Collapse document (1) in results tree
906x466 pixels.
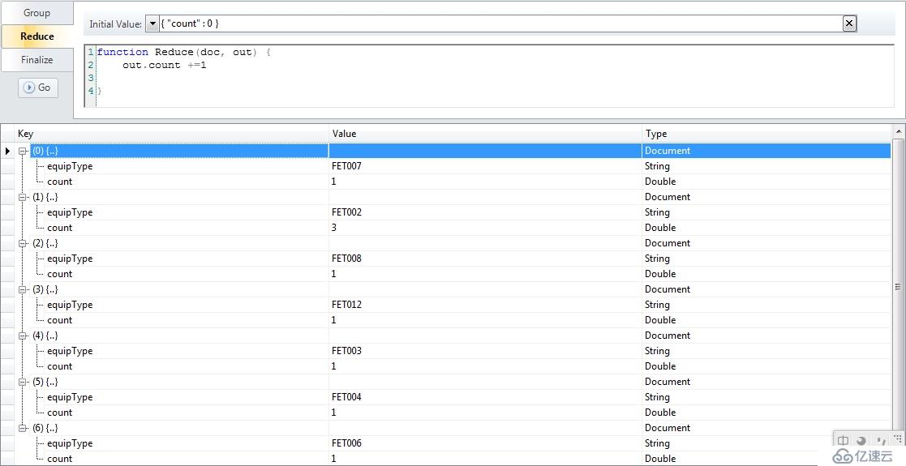click(23, 197)
